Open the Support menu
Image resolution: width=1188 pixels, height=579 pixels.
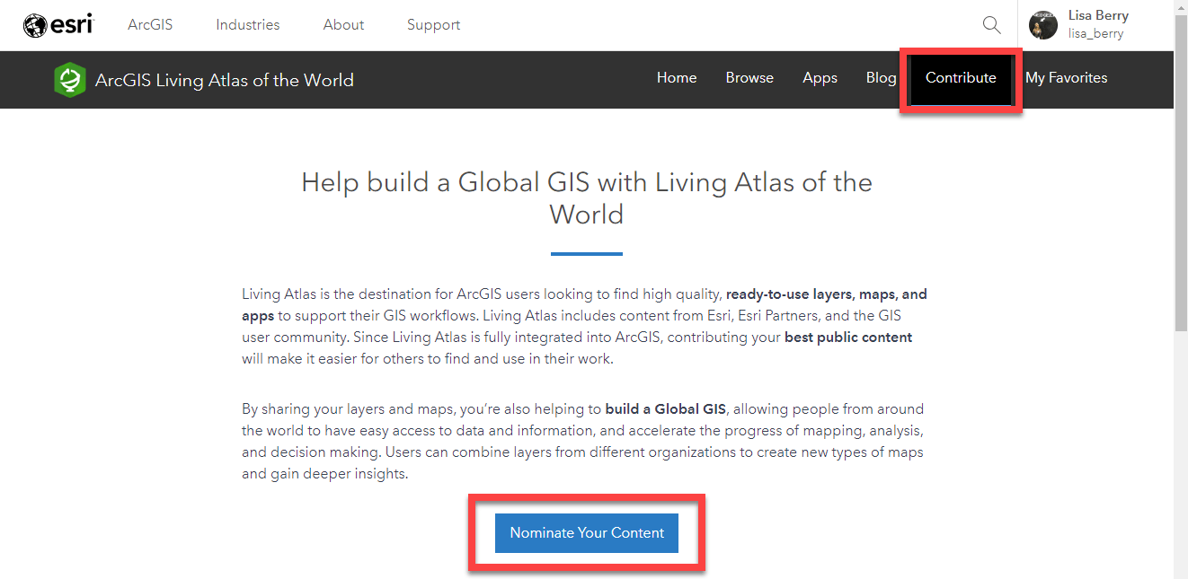click(433, 25)
